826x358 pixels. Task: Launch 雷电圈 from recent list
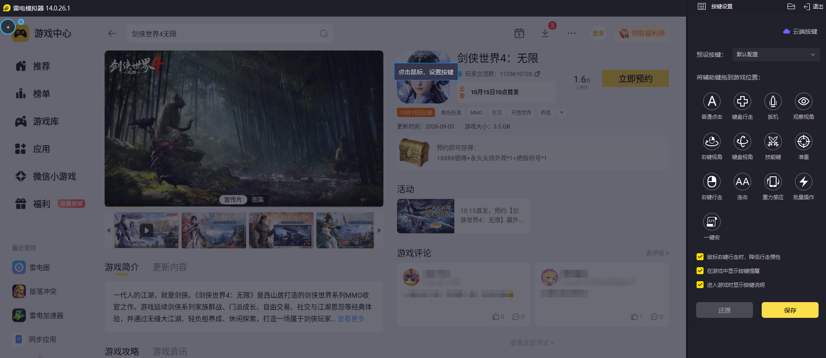click(x=31, y=267)
